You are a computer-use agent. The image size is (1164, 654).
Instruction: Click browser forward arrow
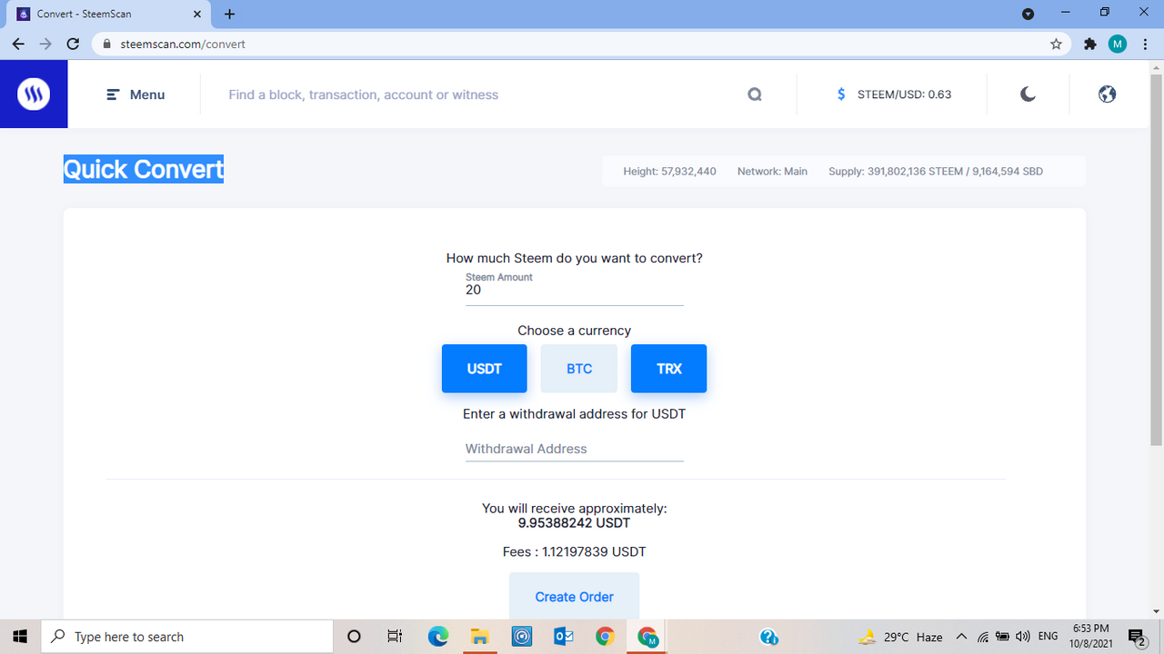(x=46, y=44)
